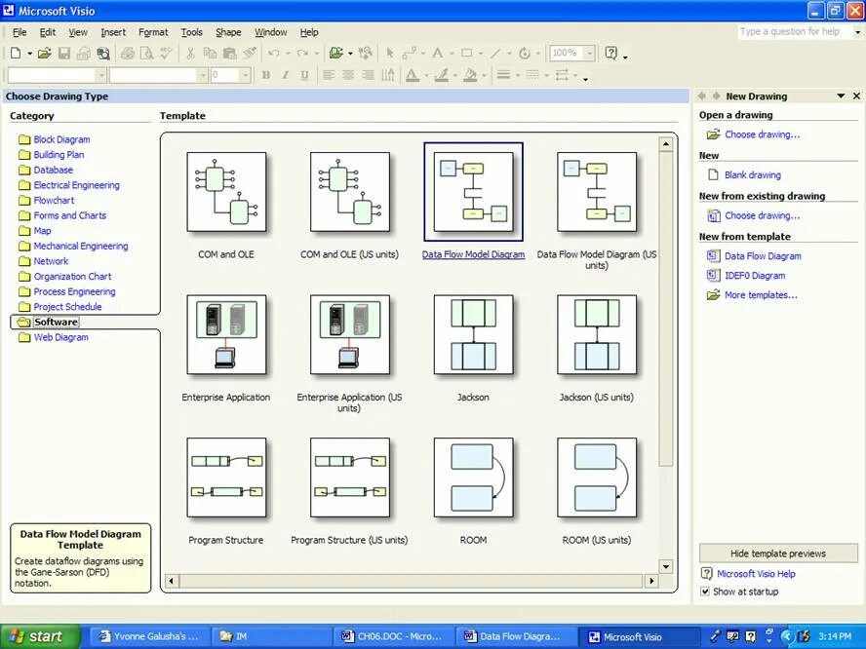Image resolution: width=866 pixels, height=649 pixels.
Task: Select the Line drawing tool
Action: point(495,53)
